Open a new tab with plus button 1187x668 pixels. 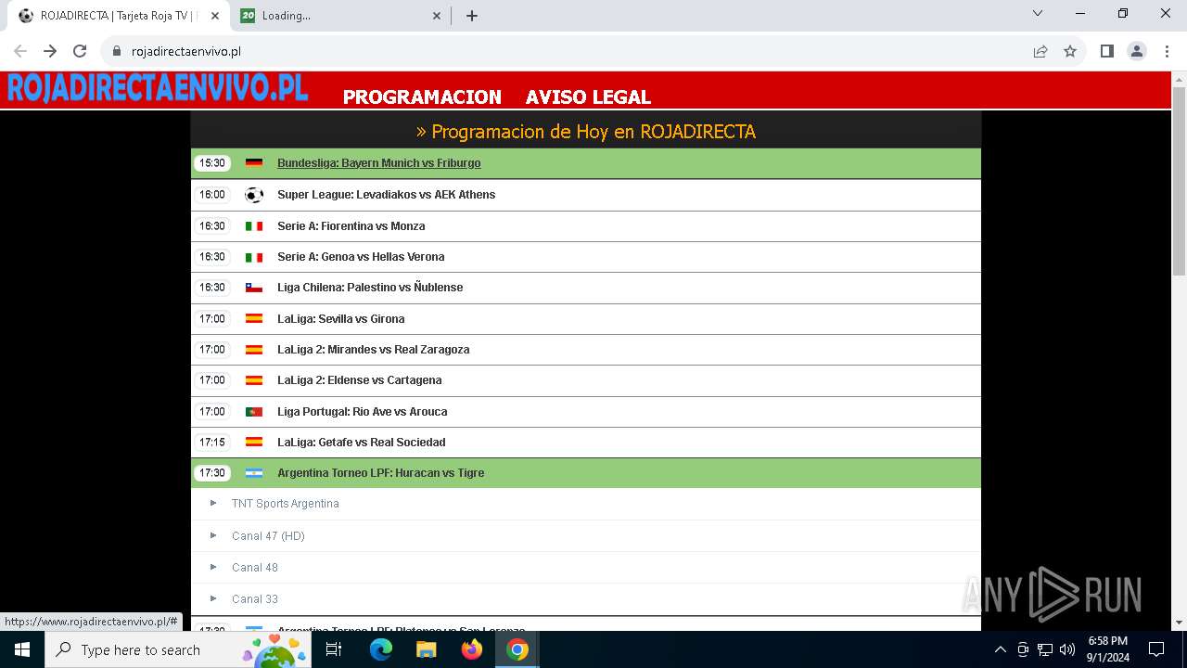(471, 16)
